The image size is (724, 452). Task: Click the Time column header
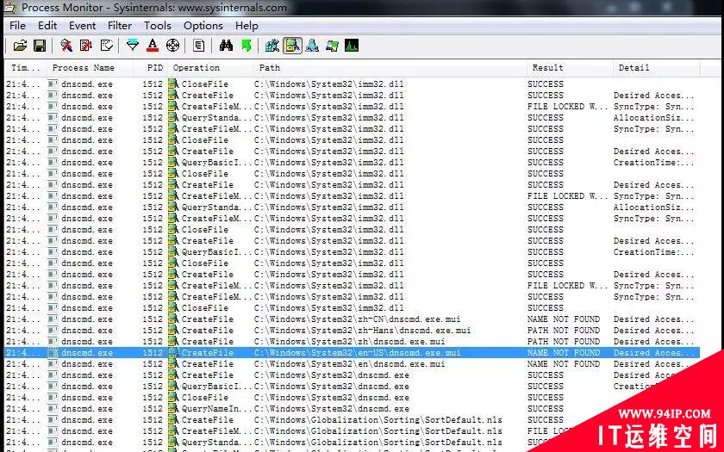coord(25,68)
